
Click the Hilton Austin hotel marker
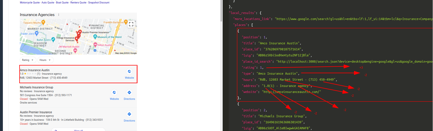coord(95,45)
